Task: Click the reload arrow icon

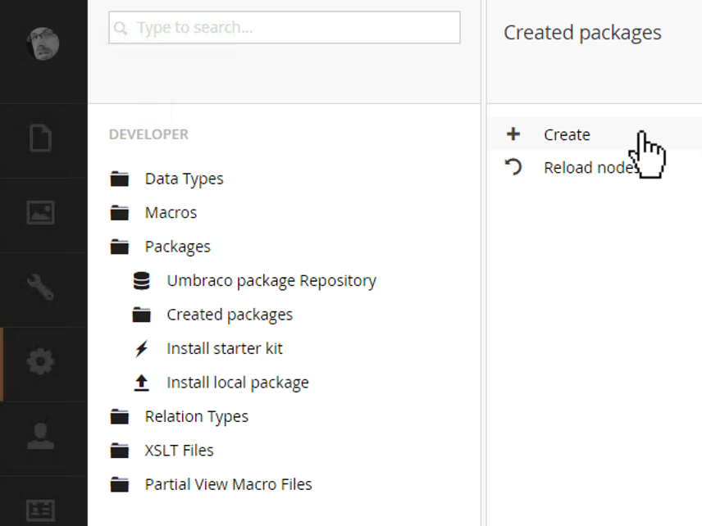Action: (513, 167)
